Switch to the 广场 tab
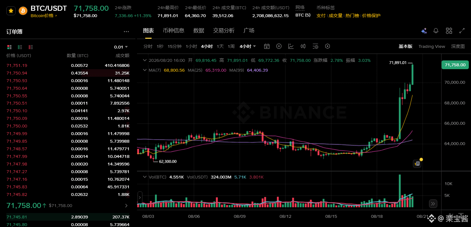 [249, 30]
